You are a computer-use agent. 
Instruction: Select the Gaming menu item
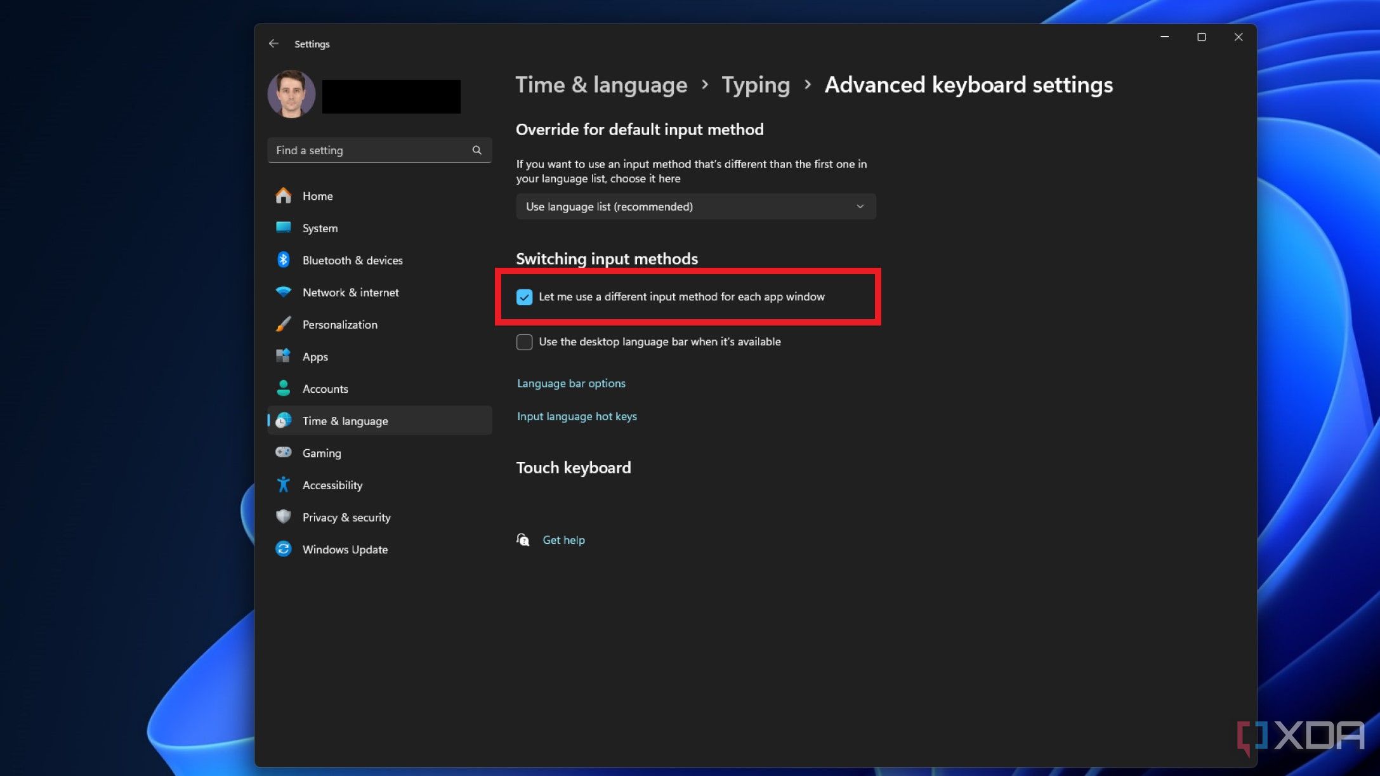[x=321, y=452]
